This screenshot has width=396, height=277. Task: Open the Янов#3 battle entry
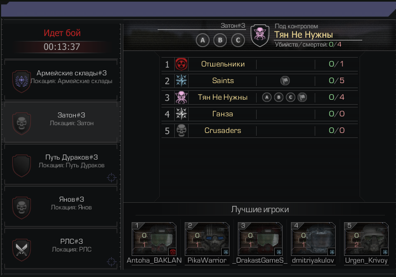coord(61,207)
